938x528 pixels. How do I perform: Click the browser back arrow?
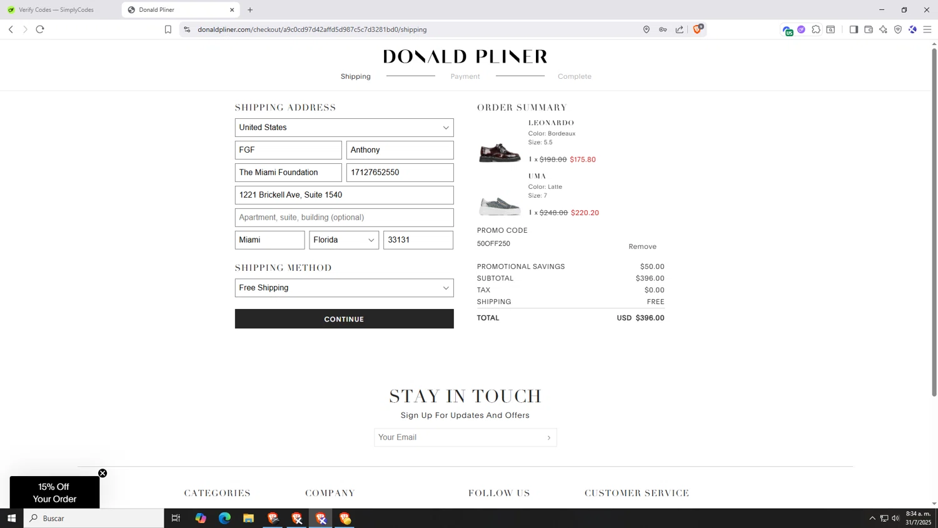11,29
